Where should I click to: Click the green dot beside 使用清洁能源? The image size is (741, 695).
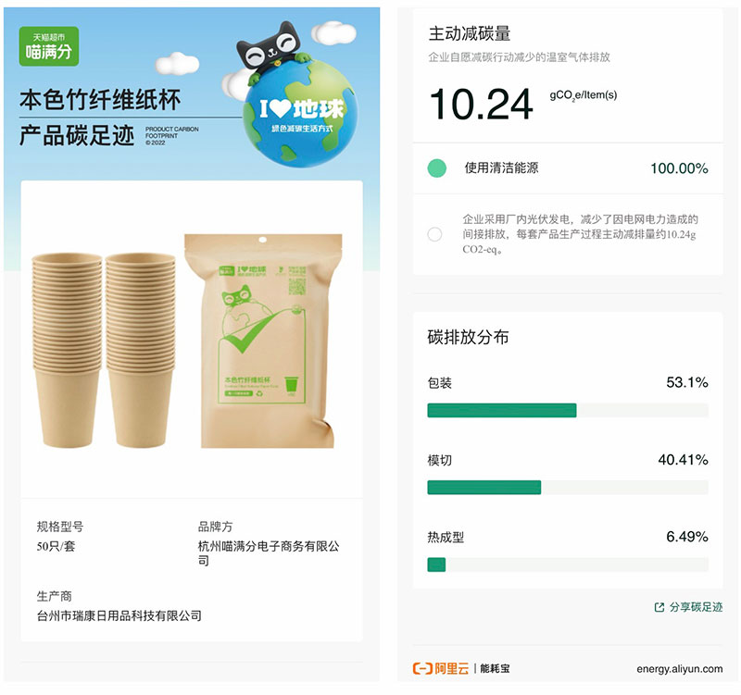(x=436, y=168)
